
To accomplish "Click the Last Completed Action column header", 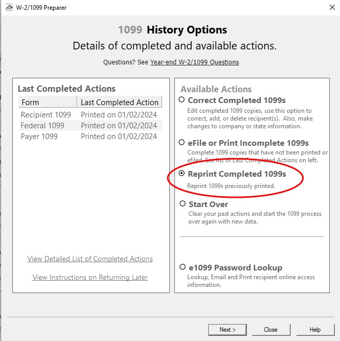I will (119, 102).
